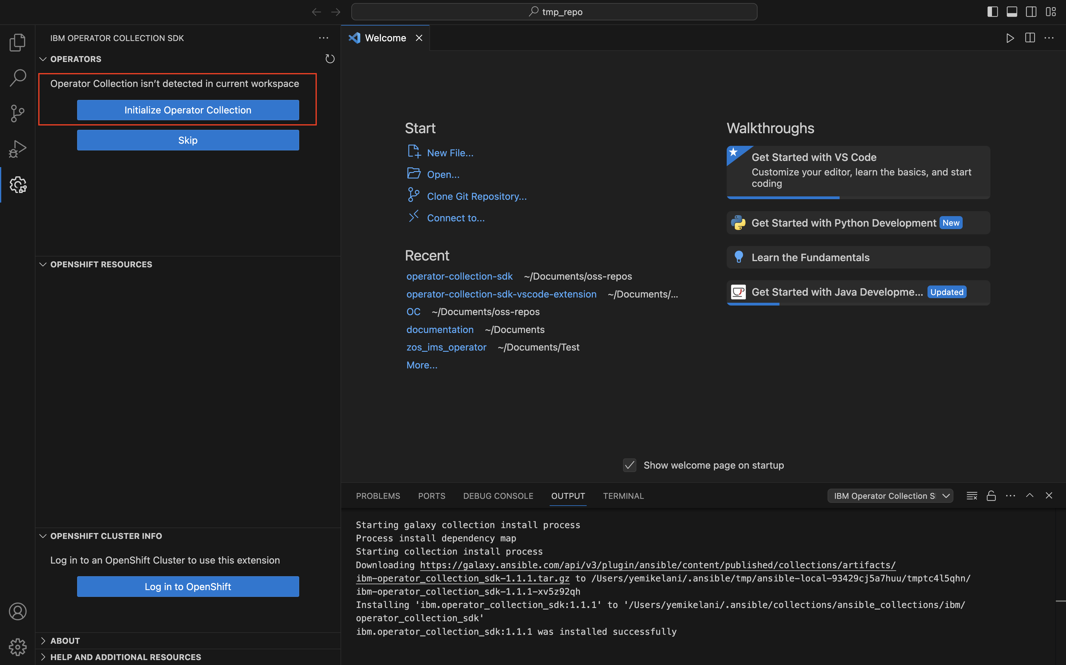The height and width of the screenshot is (665, 1066).
Task: Go forward with the navigation arrow
Action: click(336, 12)
